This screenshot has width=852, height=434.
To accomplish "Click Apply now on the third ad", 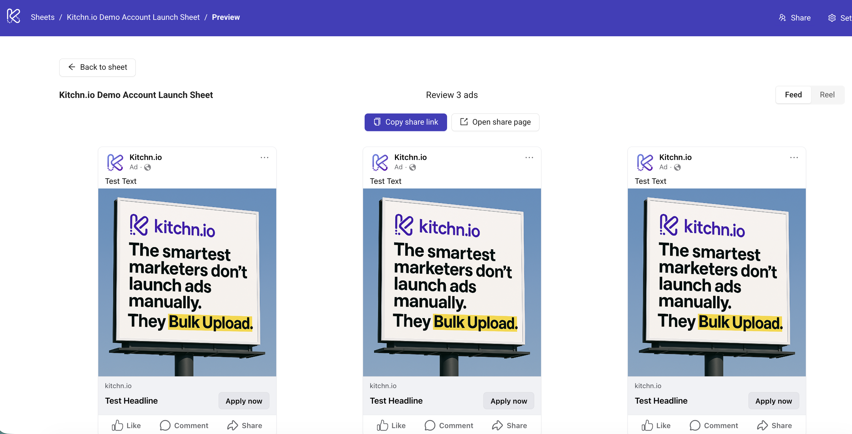I will tap(774, 401).
